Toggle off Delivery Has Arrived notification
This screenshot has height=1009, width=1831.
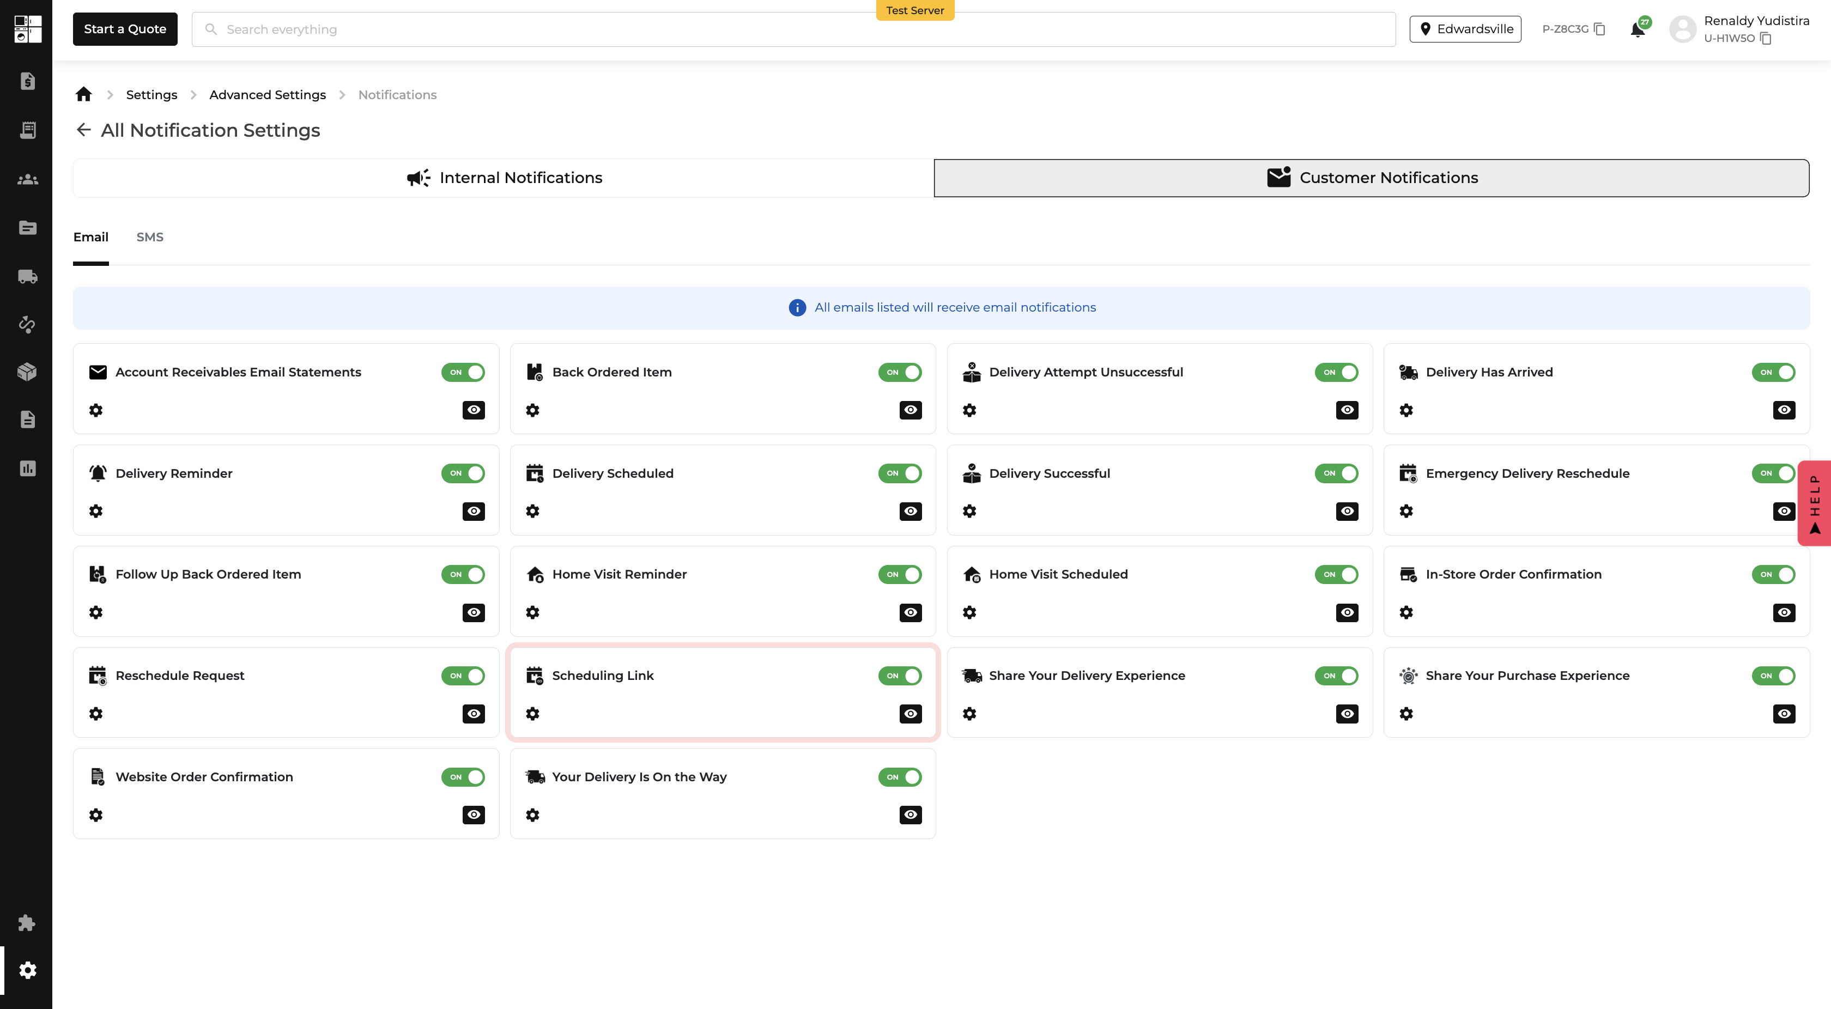[1773, 372]
